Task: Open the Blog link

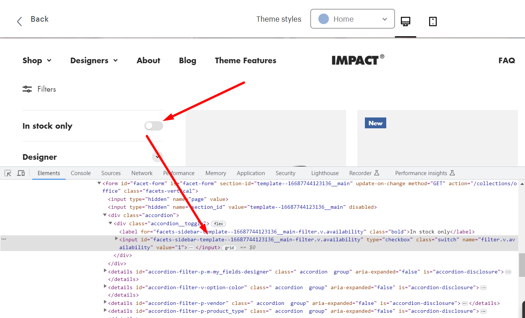Action: coord(187,61)
